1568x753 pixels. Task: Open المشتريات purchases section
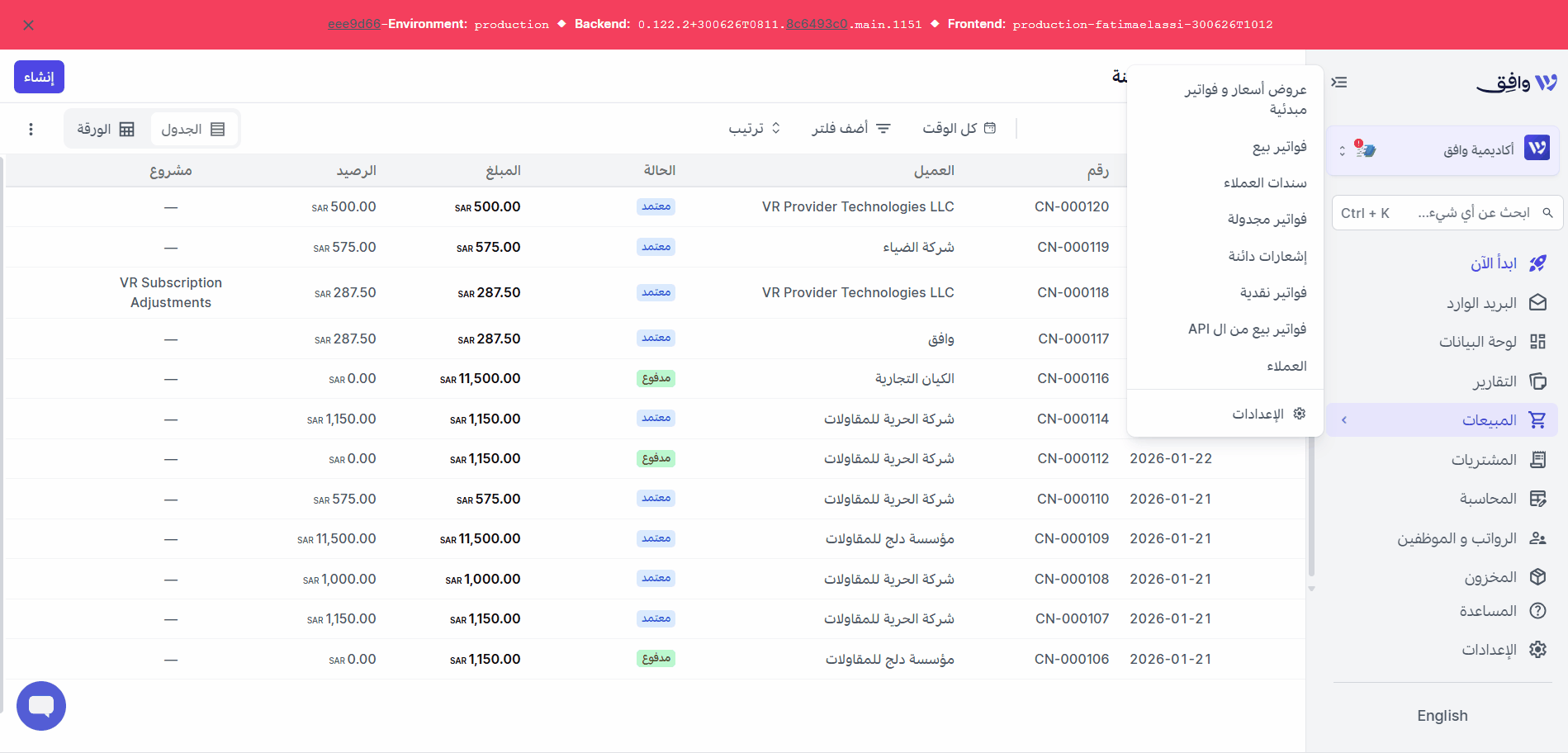pos(1499,460)
